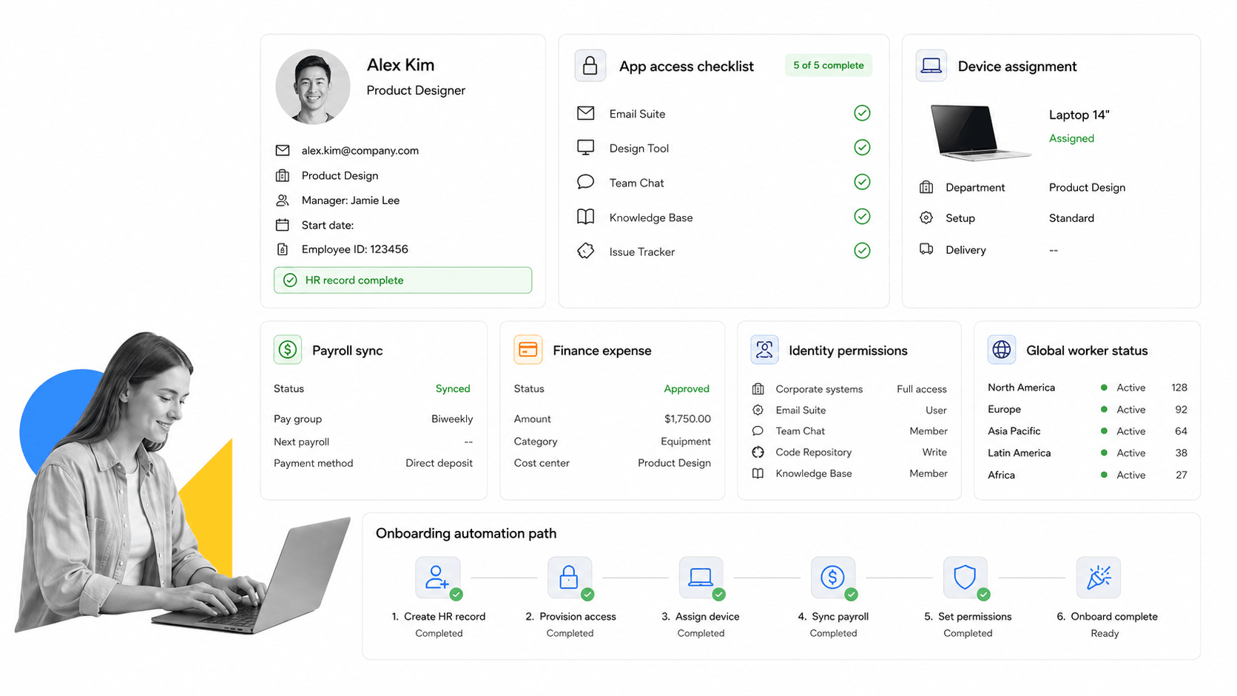Click the green Assigned status under Laptop 14"

tap(1071, 138)
